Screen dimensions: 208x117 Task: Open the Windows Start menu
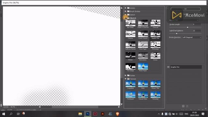tap(4, 114)
